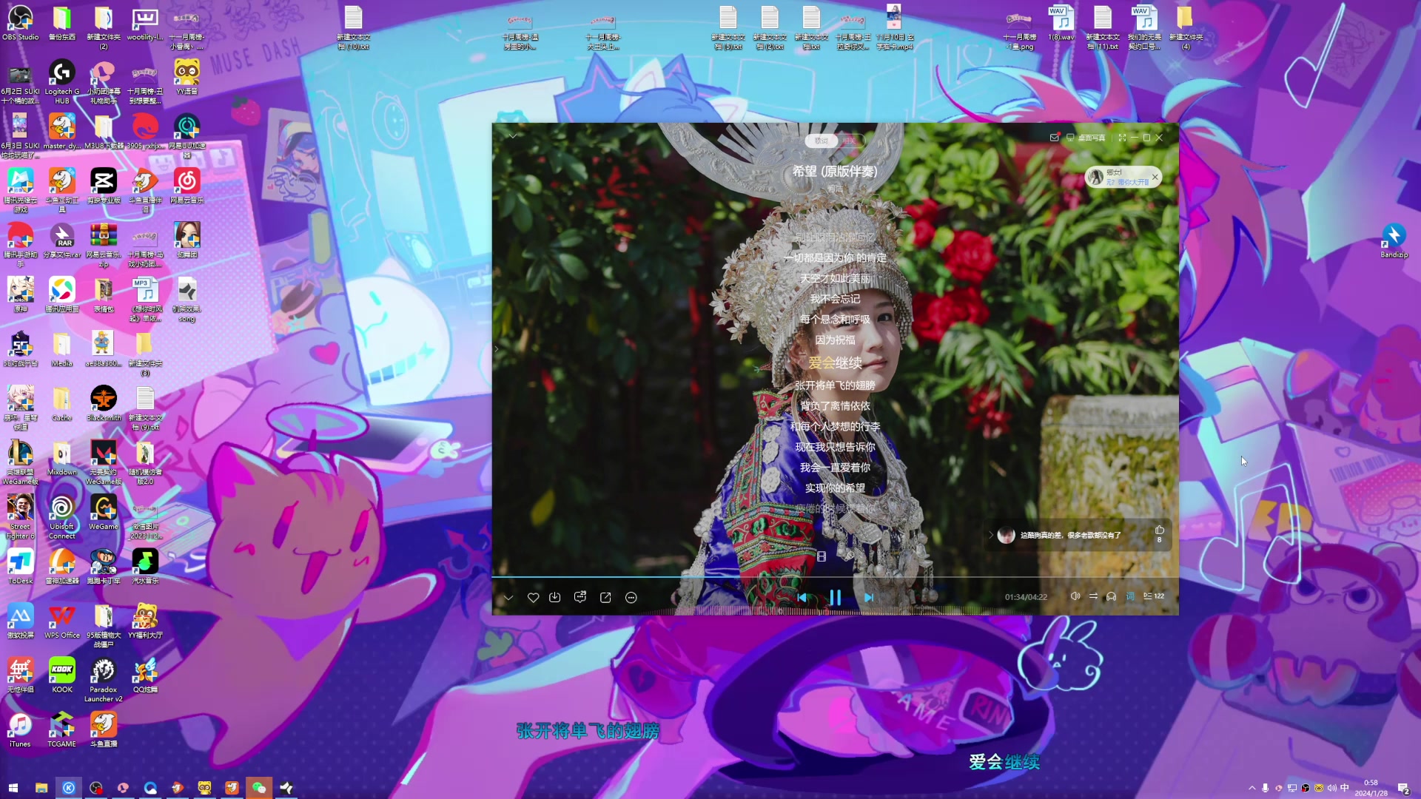Collapse the player with top-left chevron
The image size is (1421, 799).
512,136
